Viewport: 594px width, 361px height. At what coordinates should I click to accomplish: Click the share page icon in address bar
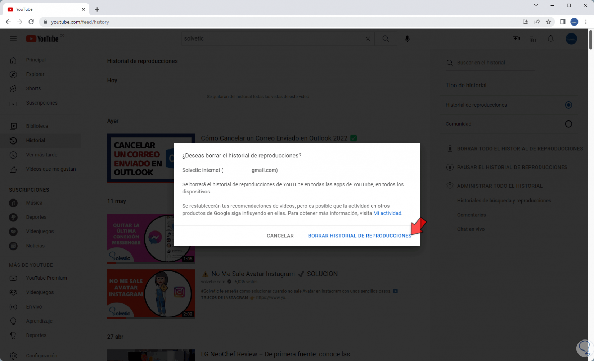[x=537, y=22]
